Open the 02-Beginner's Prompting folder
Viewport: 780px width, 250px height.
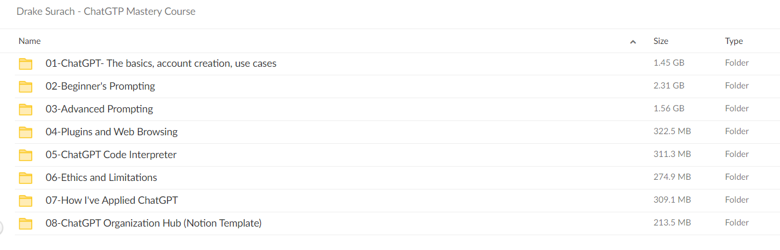click(100, 86)
